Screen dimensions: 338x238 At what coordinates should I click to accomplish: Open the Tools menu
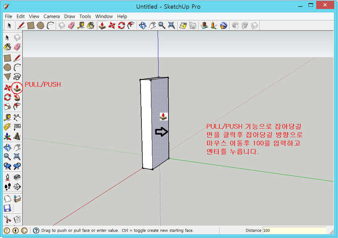[85, 16]
